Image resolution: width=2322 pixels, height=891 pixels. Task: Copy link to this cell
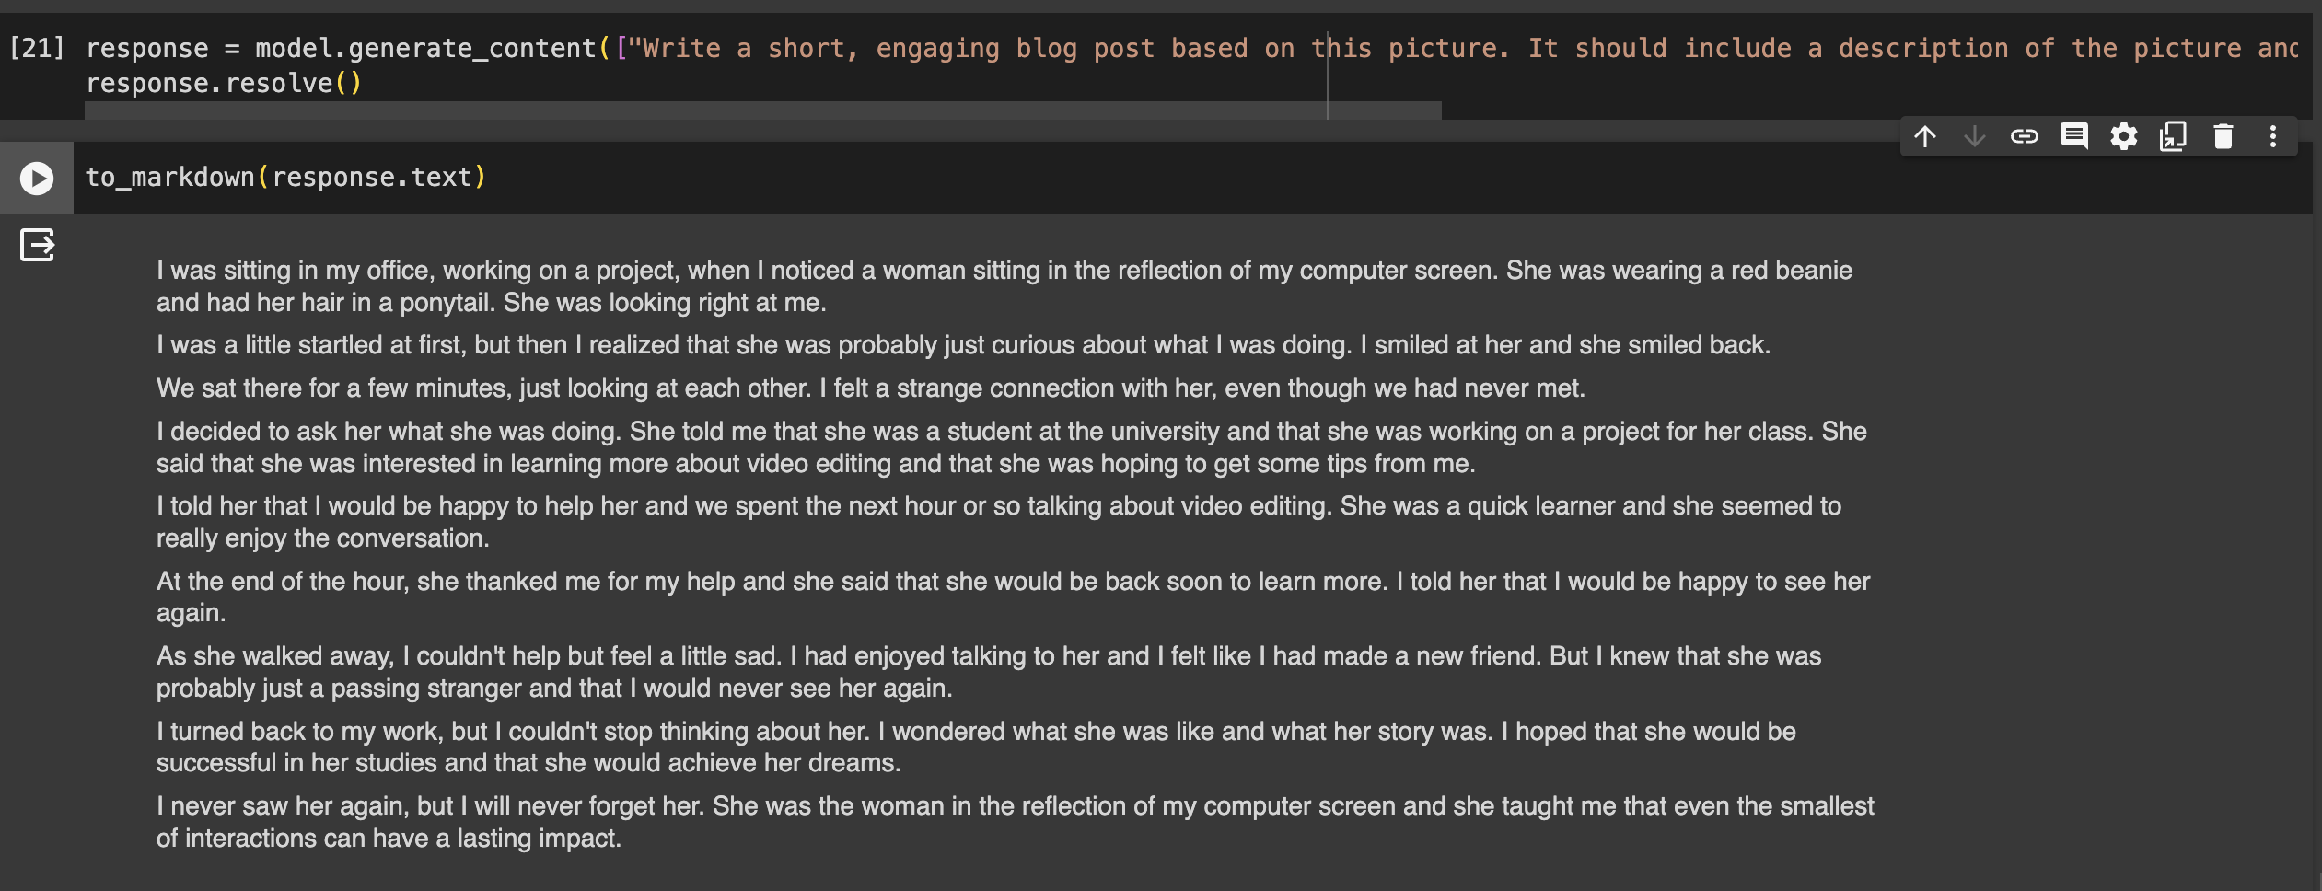2024,137
